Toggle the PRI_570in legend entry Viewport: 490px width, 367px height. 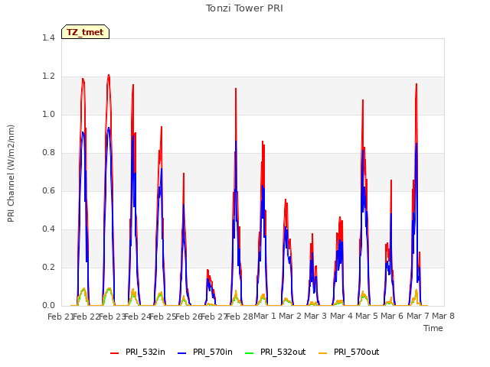pyautogui.click(x=205, y=352)
